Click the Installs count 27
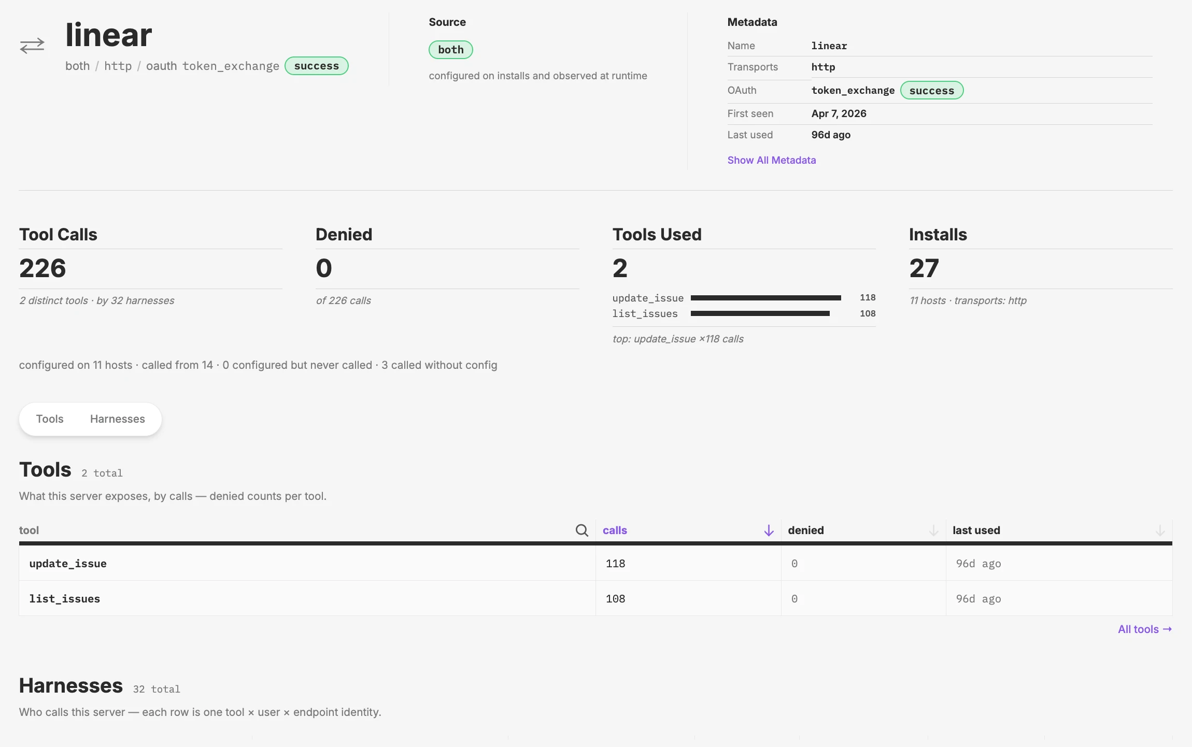Viewport: 1192px width, 747px height. (924, 268)
